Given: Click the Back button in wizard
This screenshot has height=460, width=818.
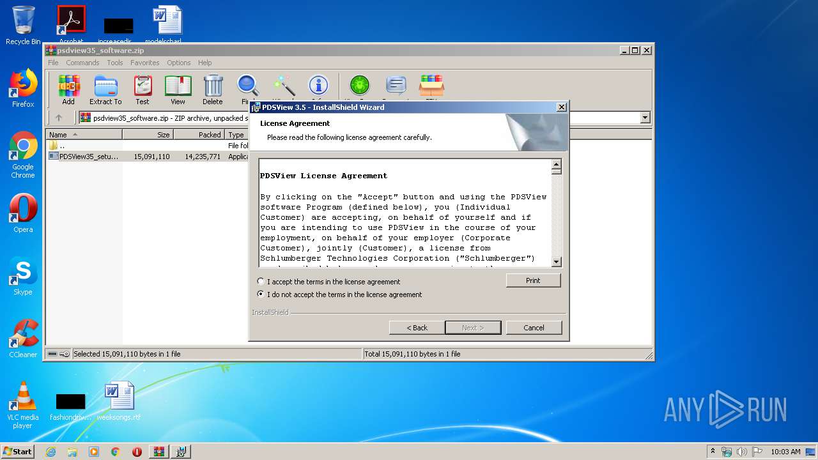Looking at the screenshot, I should point(417,328).
